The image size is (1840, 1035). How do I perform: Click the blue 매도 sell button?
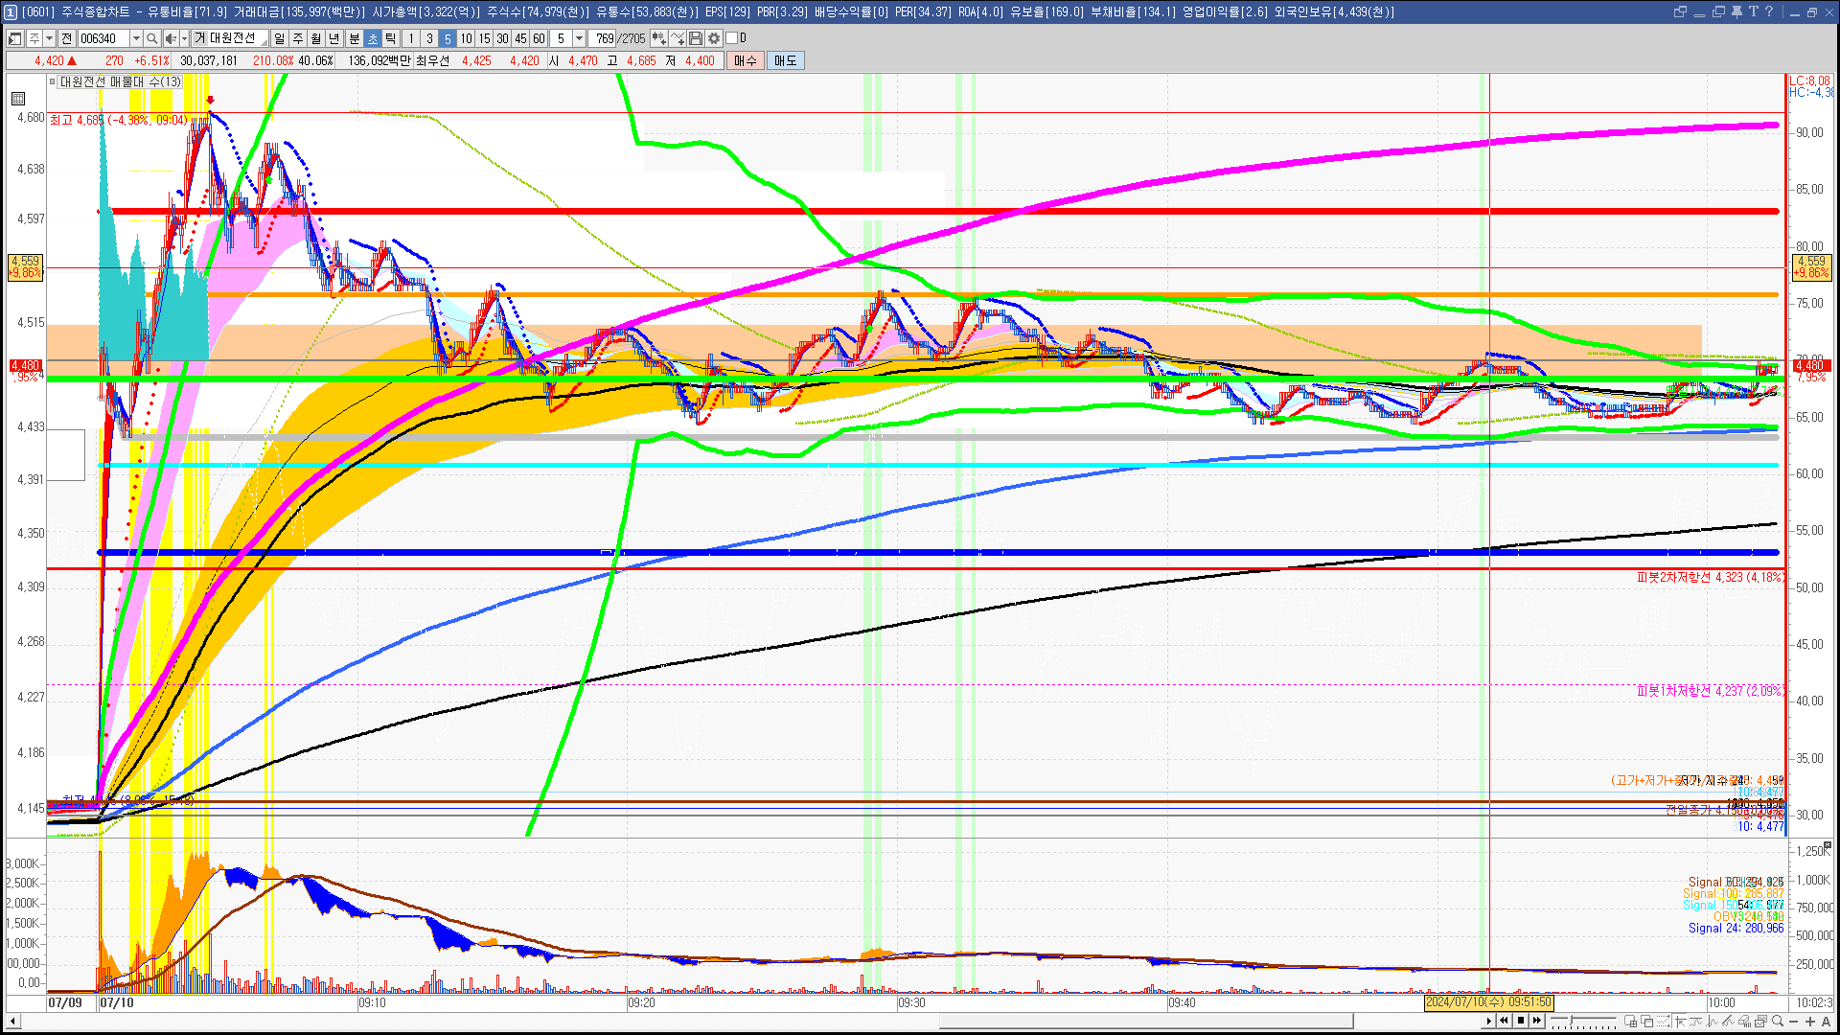point(785,60)
